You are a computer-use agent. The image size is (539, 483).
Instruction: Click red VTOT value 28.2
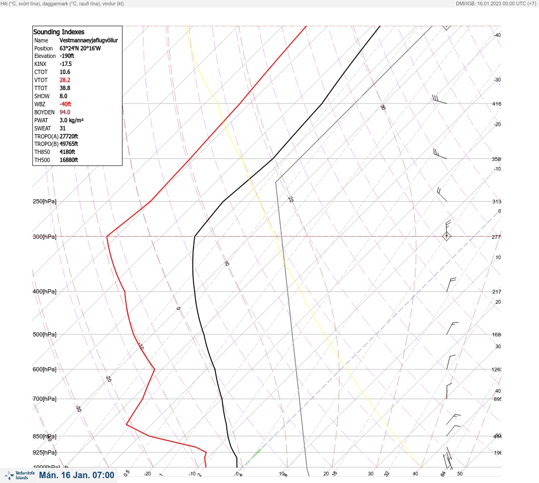[65, 80]
